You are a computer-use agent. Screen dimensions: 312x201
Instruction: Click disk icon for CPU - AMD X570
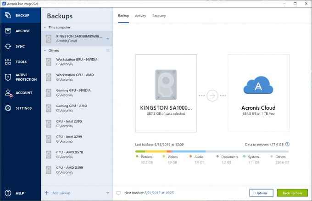(x=49, y=155)
